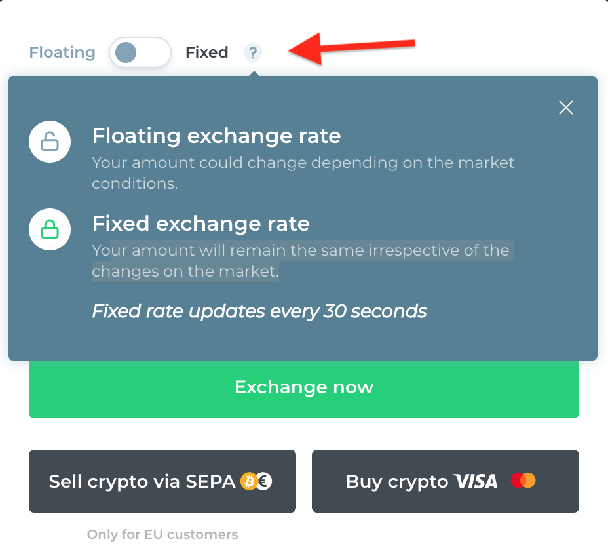Click the 'Only for EU customers' text

tap(162, 534)
